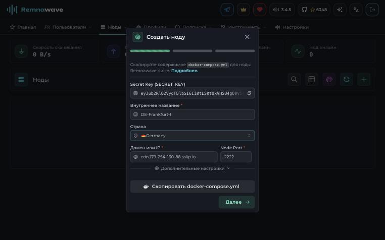Click the table layout icon in Ноды panel

click(312, 80)
